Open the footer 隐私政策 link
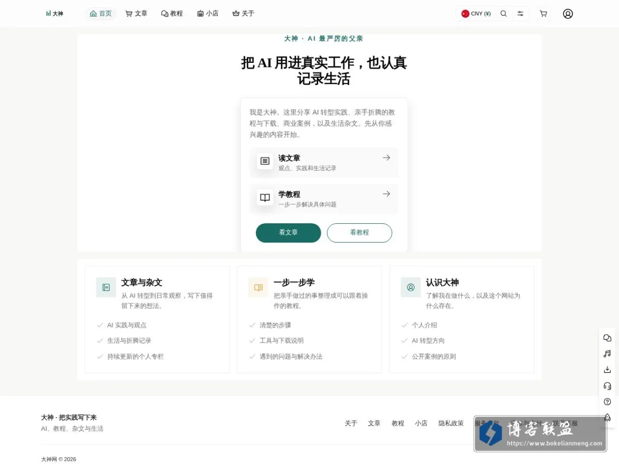Viewport: 619px width, 464px height. 451,423
